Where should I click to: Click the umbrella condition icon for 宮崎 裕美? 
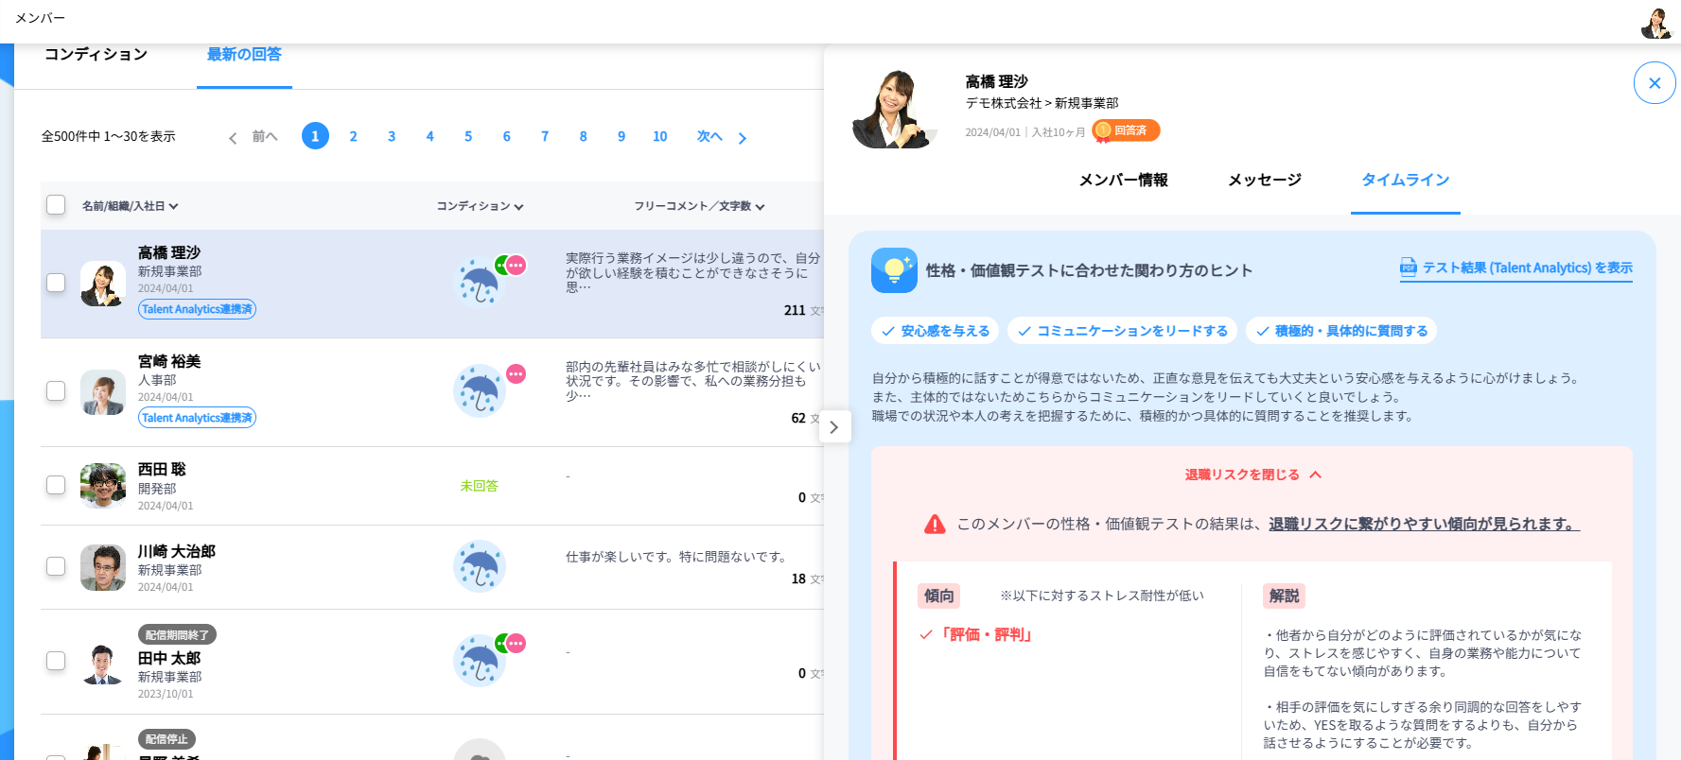point(480,390)
